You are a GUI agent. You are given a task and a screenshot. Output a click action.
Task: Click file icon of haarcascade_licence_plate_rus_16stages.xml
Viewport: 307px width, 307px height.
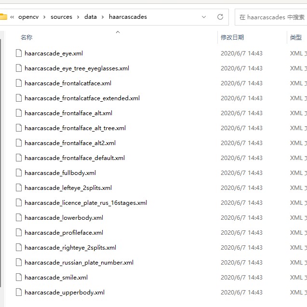(x=19, y=202)
